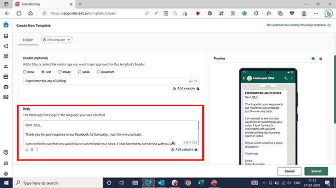Add variable to the header

[x=186, y=89]
